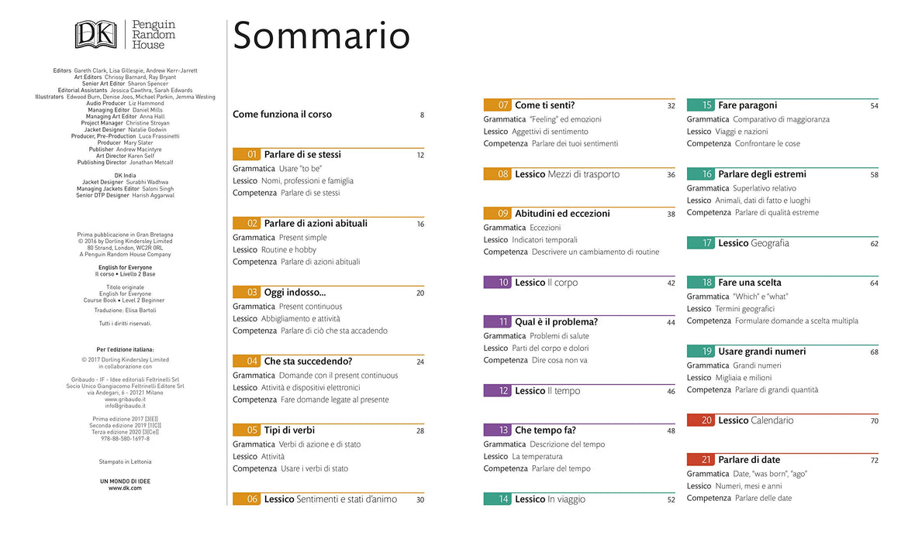This screenshot has height=542, width=908.
Task: Open "Come funziona il corso" entry
Action: [282, 115]
